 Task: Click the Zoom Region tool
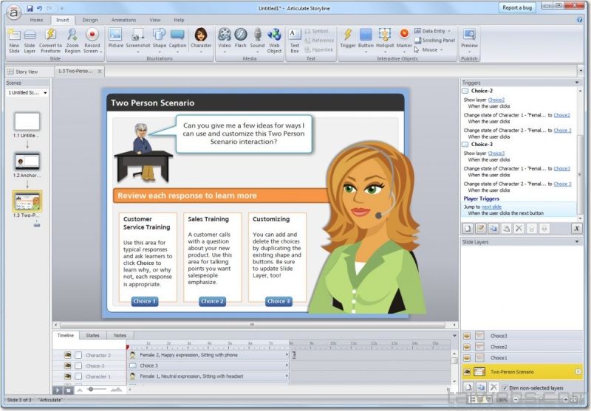point(72,38)
